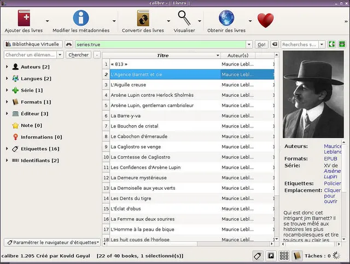Click the Convertir des livres icon
This screenshot has height=264, width=350.
tap(143, 19)
